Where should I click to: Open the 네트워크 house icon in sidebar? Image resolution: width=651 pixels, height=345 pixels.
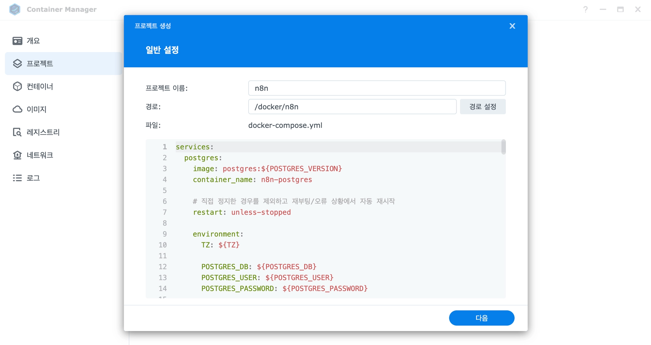point(17,155)
